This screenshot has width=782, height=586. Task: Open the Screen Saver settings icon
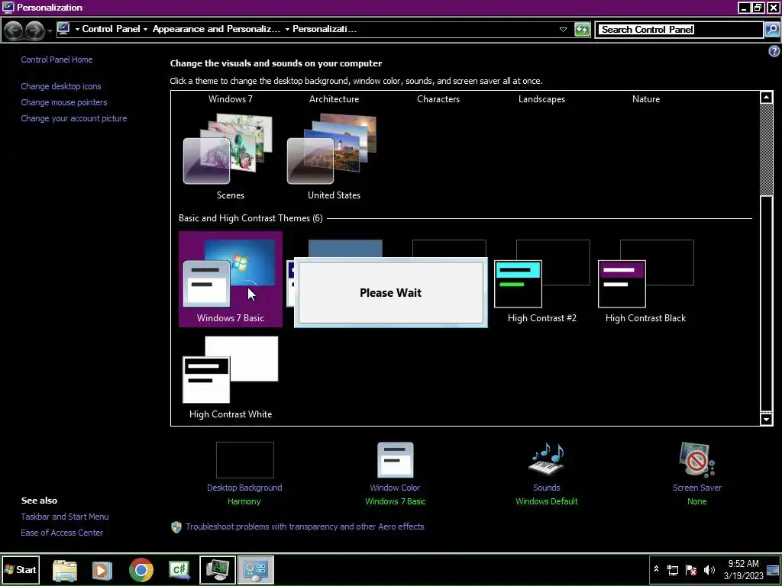696,460
